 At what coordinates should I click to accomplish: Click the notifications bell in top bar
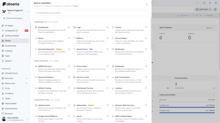point(216,3)
